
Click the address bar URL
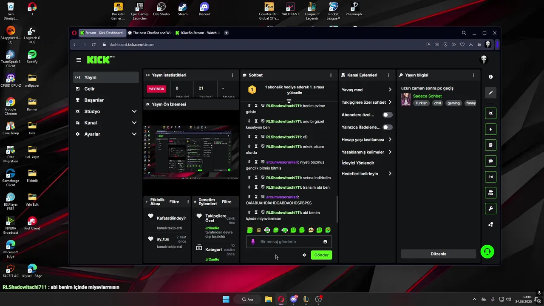pos(132,45)
